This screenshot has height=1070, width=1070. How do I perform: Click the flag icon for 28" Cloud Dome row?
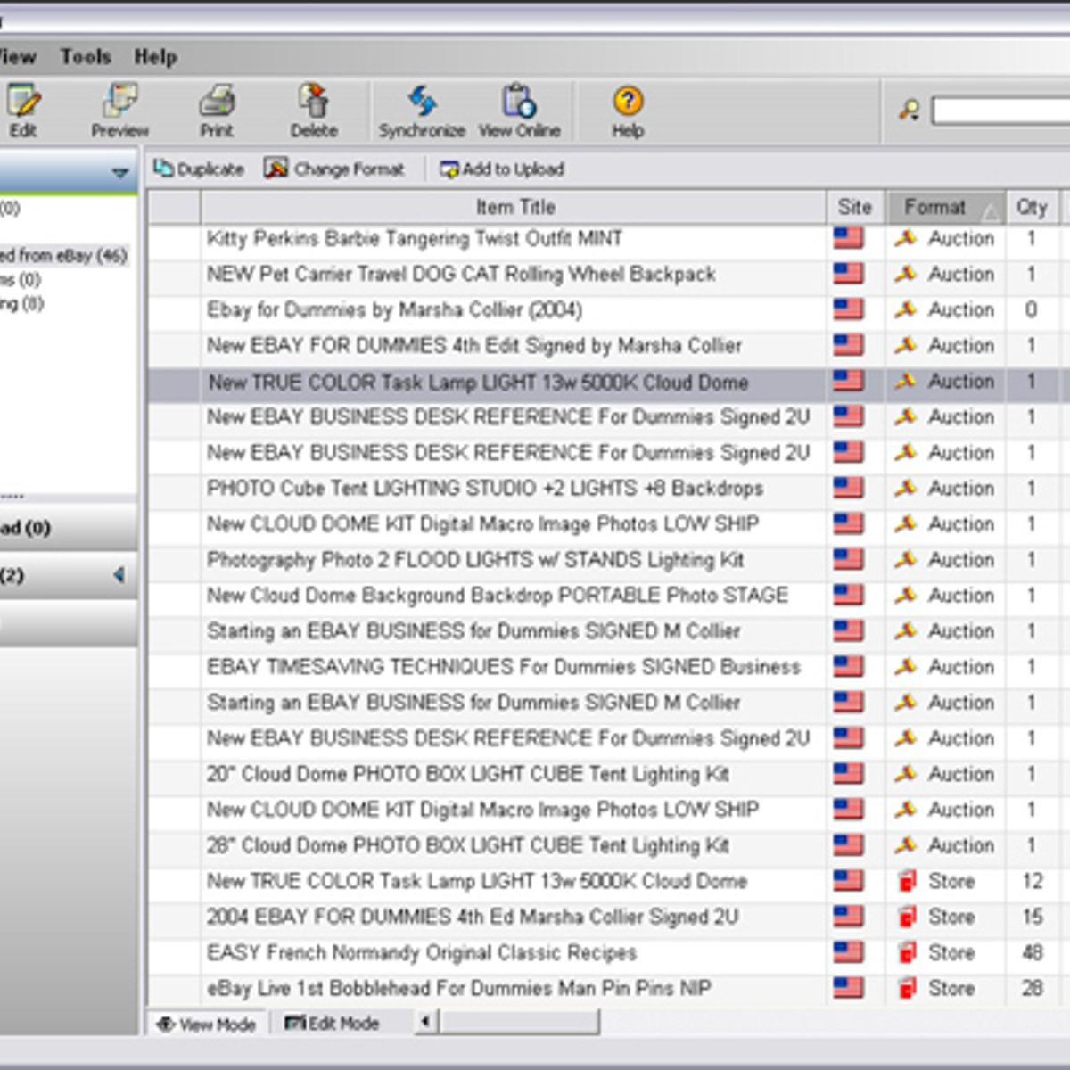pyautogui.click(x=848, y=844)
